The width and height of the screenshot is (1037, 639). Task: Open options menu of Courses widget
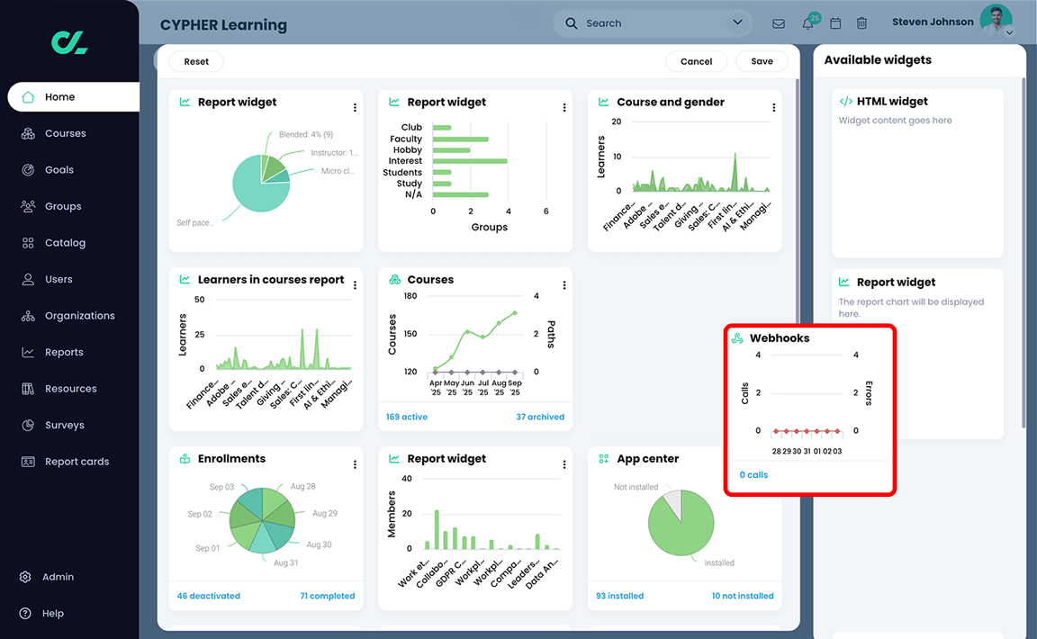click(564, 285)
